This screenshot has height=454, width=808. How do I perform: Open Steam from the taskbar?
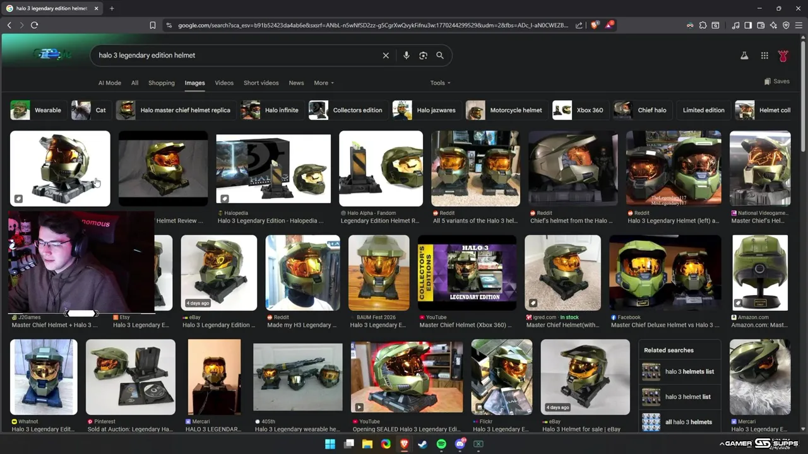tap(423, 444)
